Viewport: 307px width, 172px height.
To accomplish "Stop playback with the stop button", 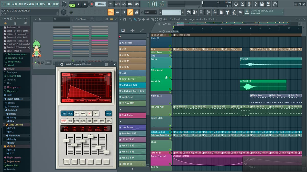I will point(85,4).
